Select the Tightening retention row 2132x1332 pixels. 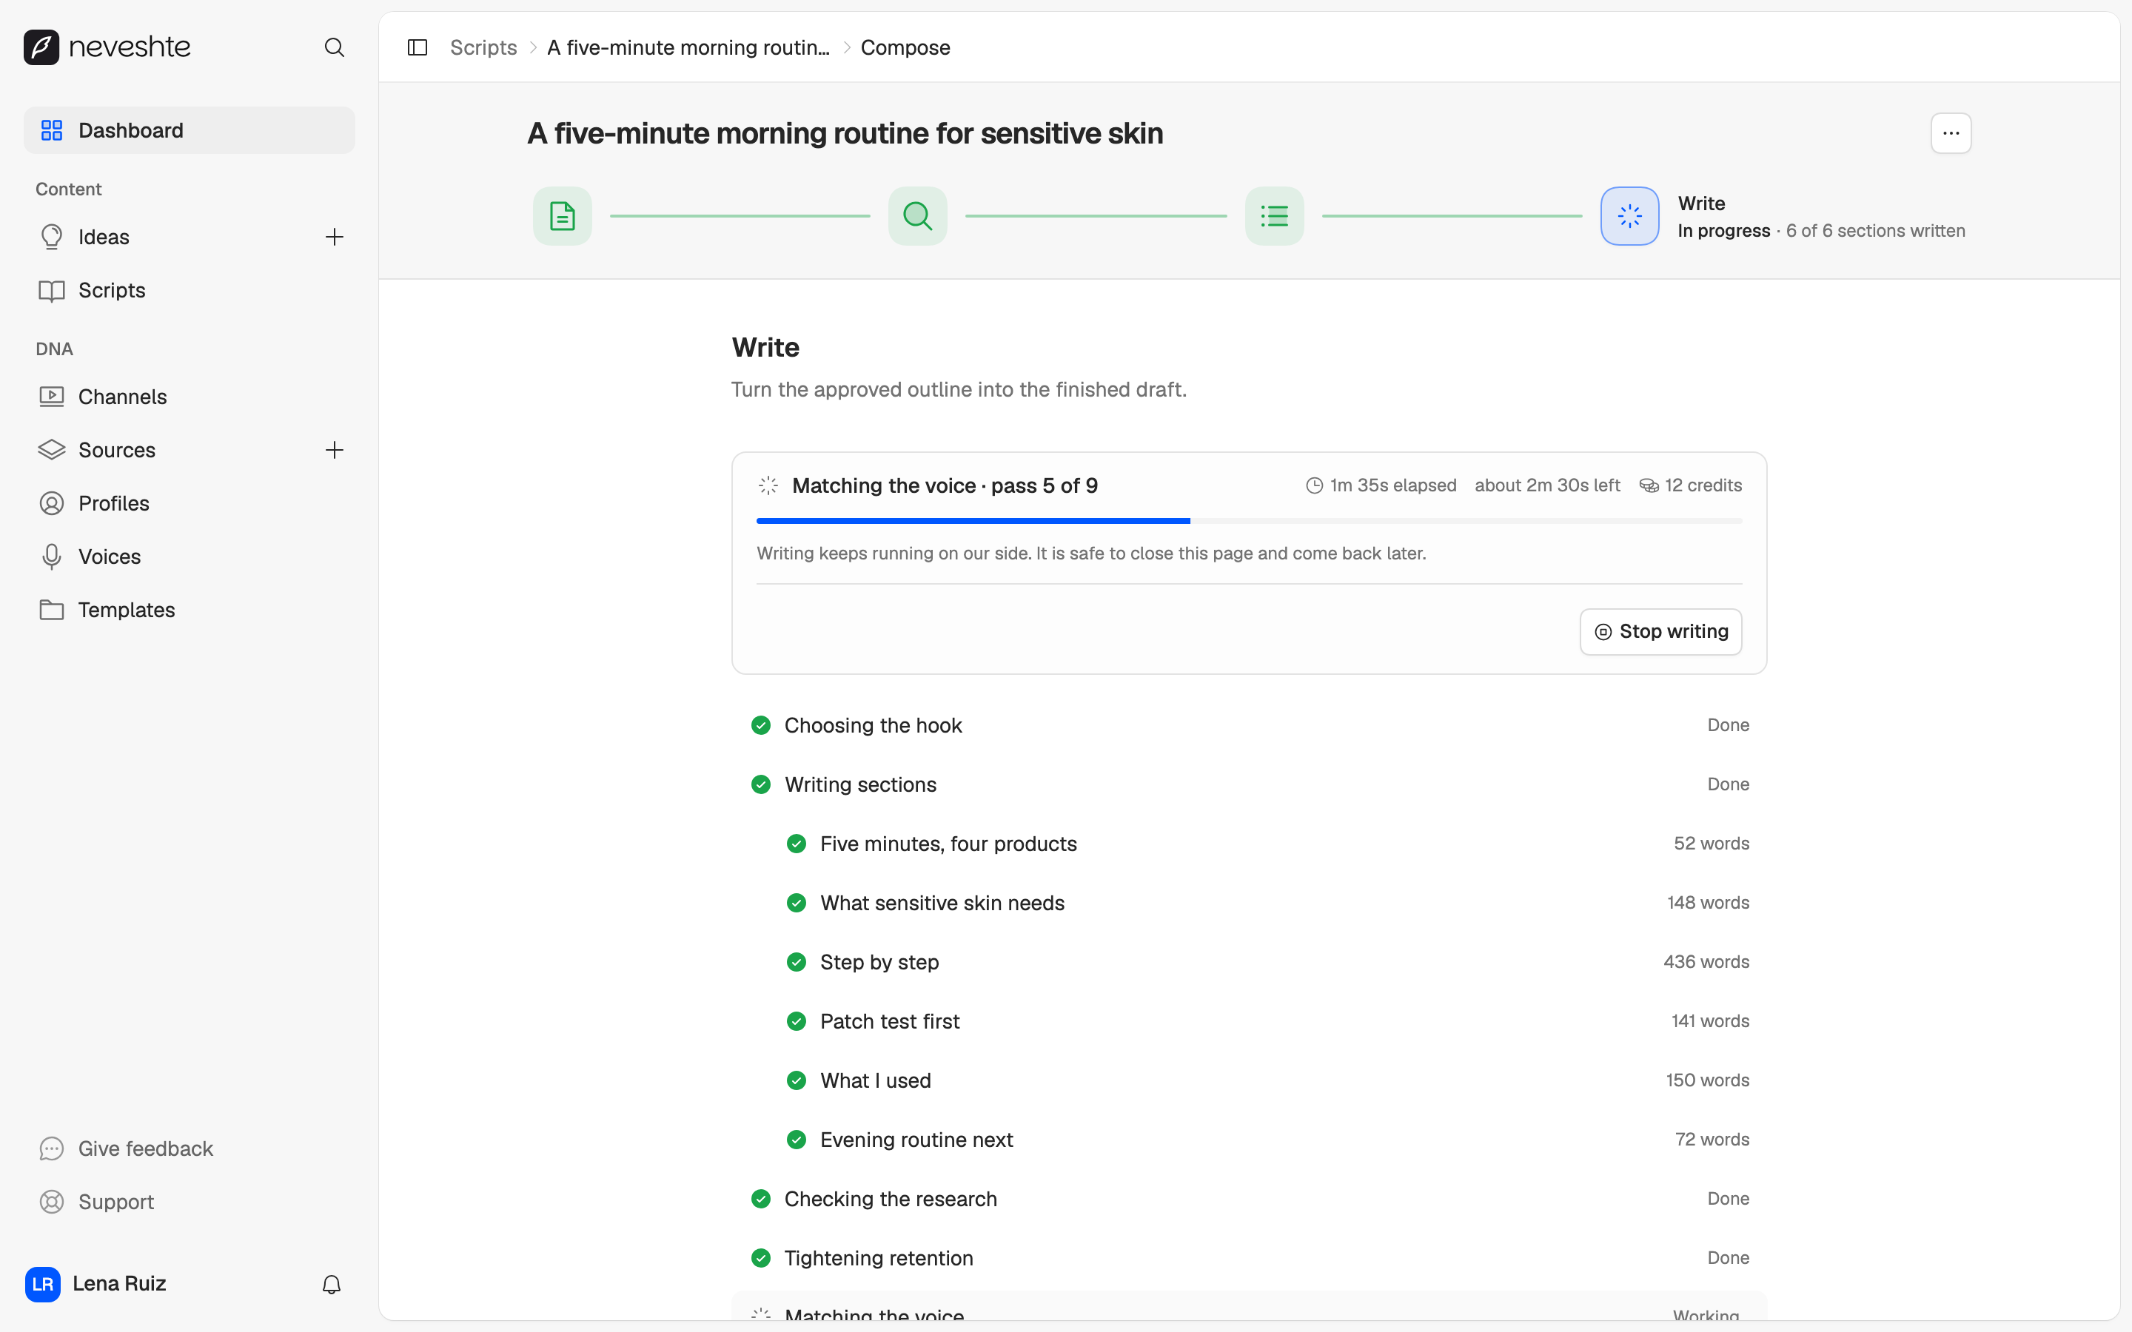pos(1250,1258)
